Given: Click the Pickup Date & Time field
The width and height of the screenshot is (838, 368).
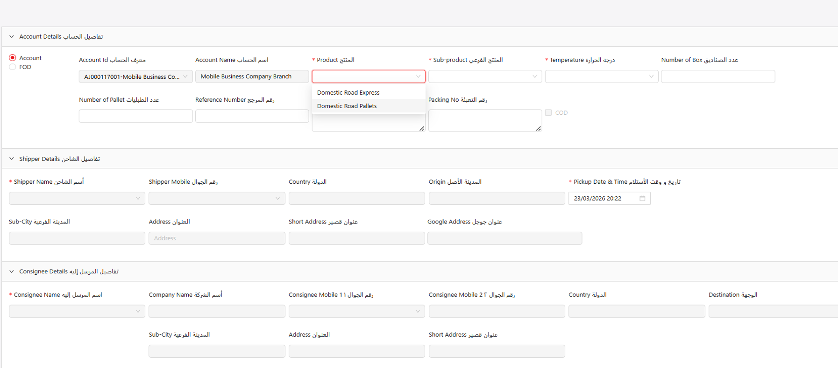Looking at the screenshot, I should click(609, 198).
